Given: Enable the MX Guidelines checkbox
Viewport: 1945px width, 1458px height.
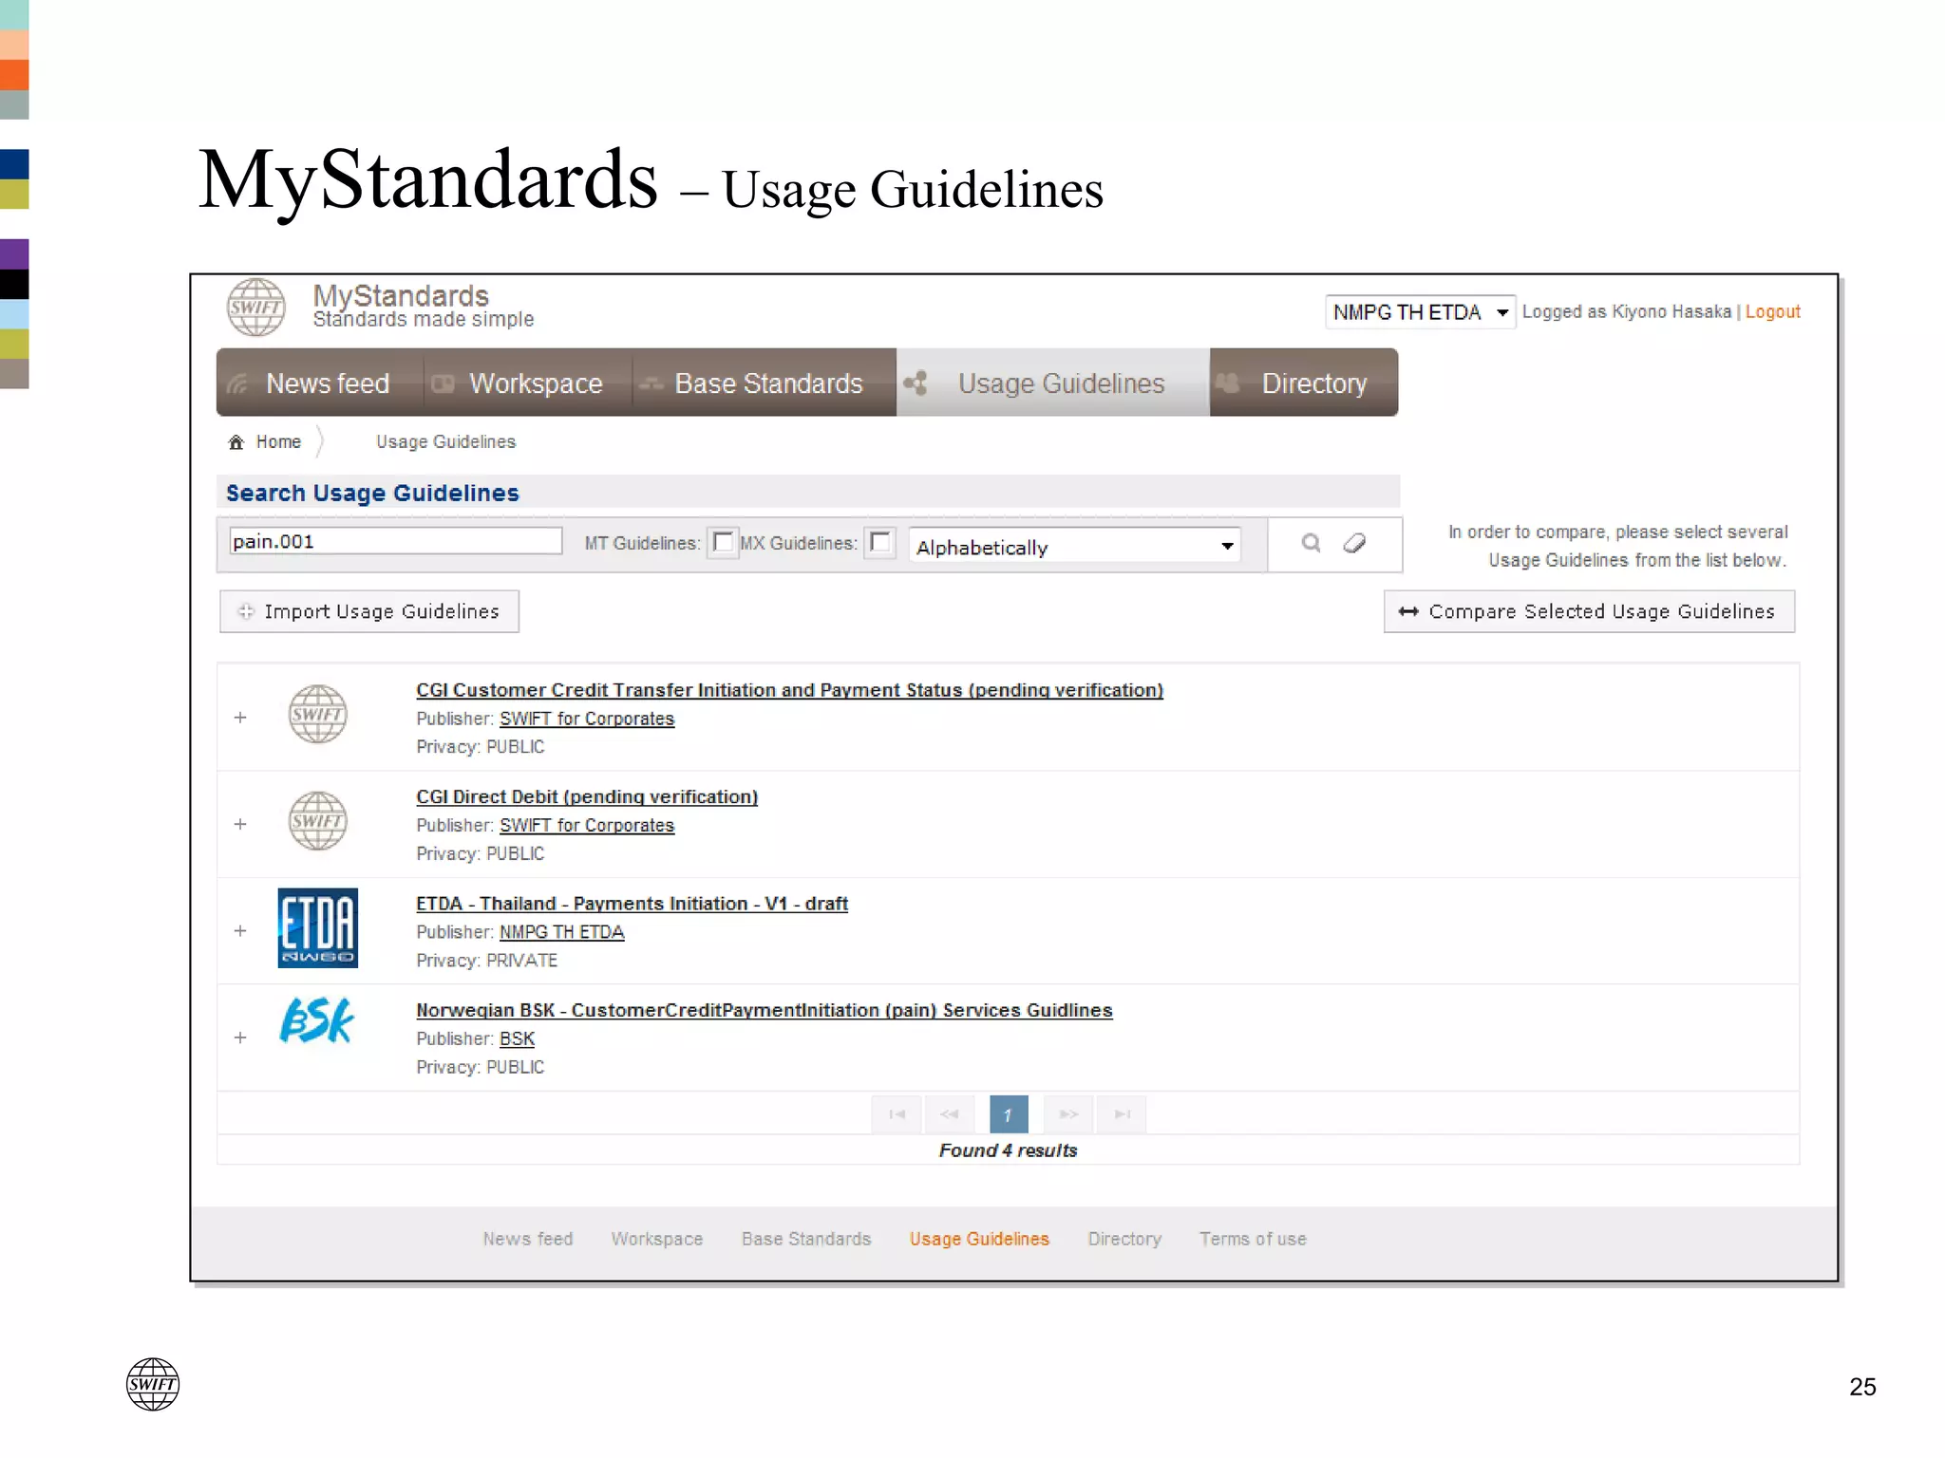Looking at the screenshot, I should coord(880,543).
